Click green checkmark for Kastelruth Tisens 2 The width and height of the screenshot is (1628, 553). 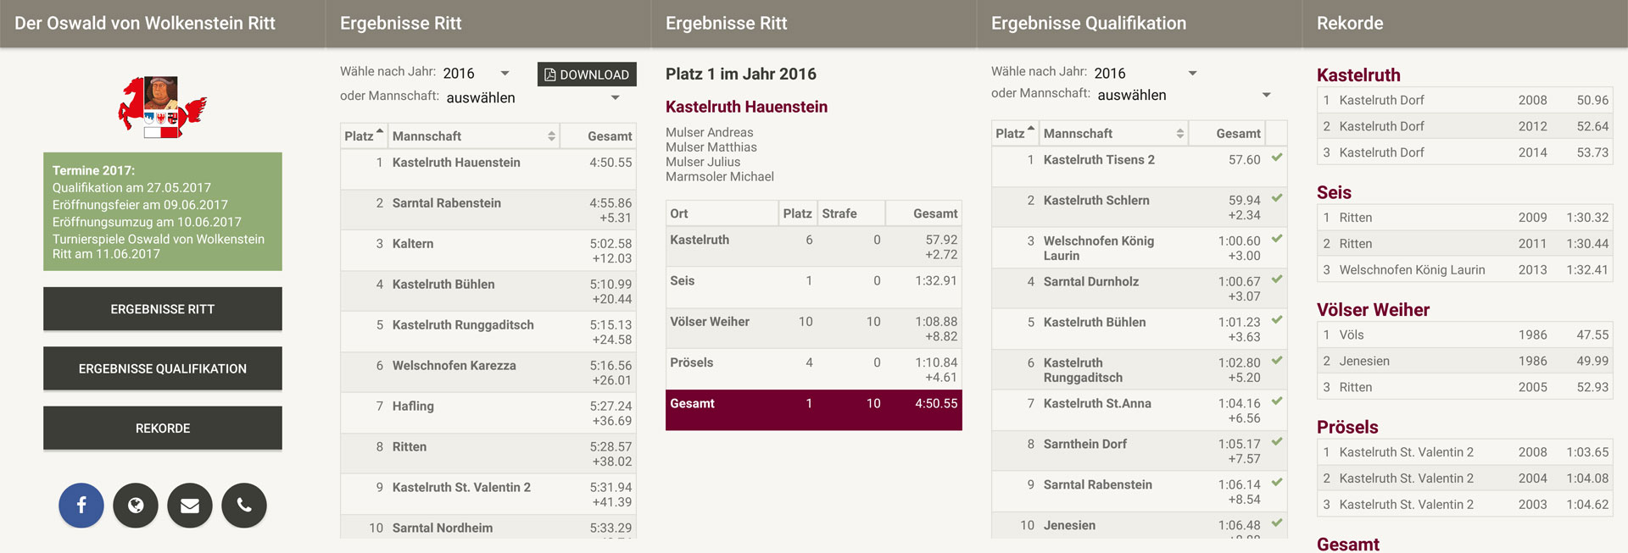(1277, 158)
